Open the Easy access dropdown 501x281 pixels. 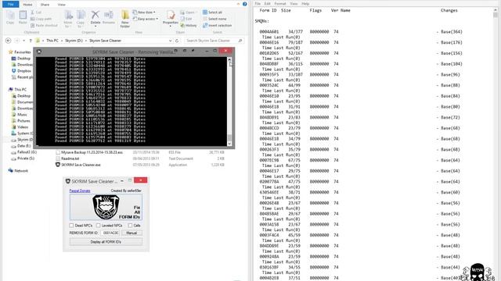click(x=146, y=19)
